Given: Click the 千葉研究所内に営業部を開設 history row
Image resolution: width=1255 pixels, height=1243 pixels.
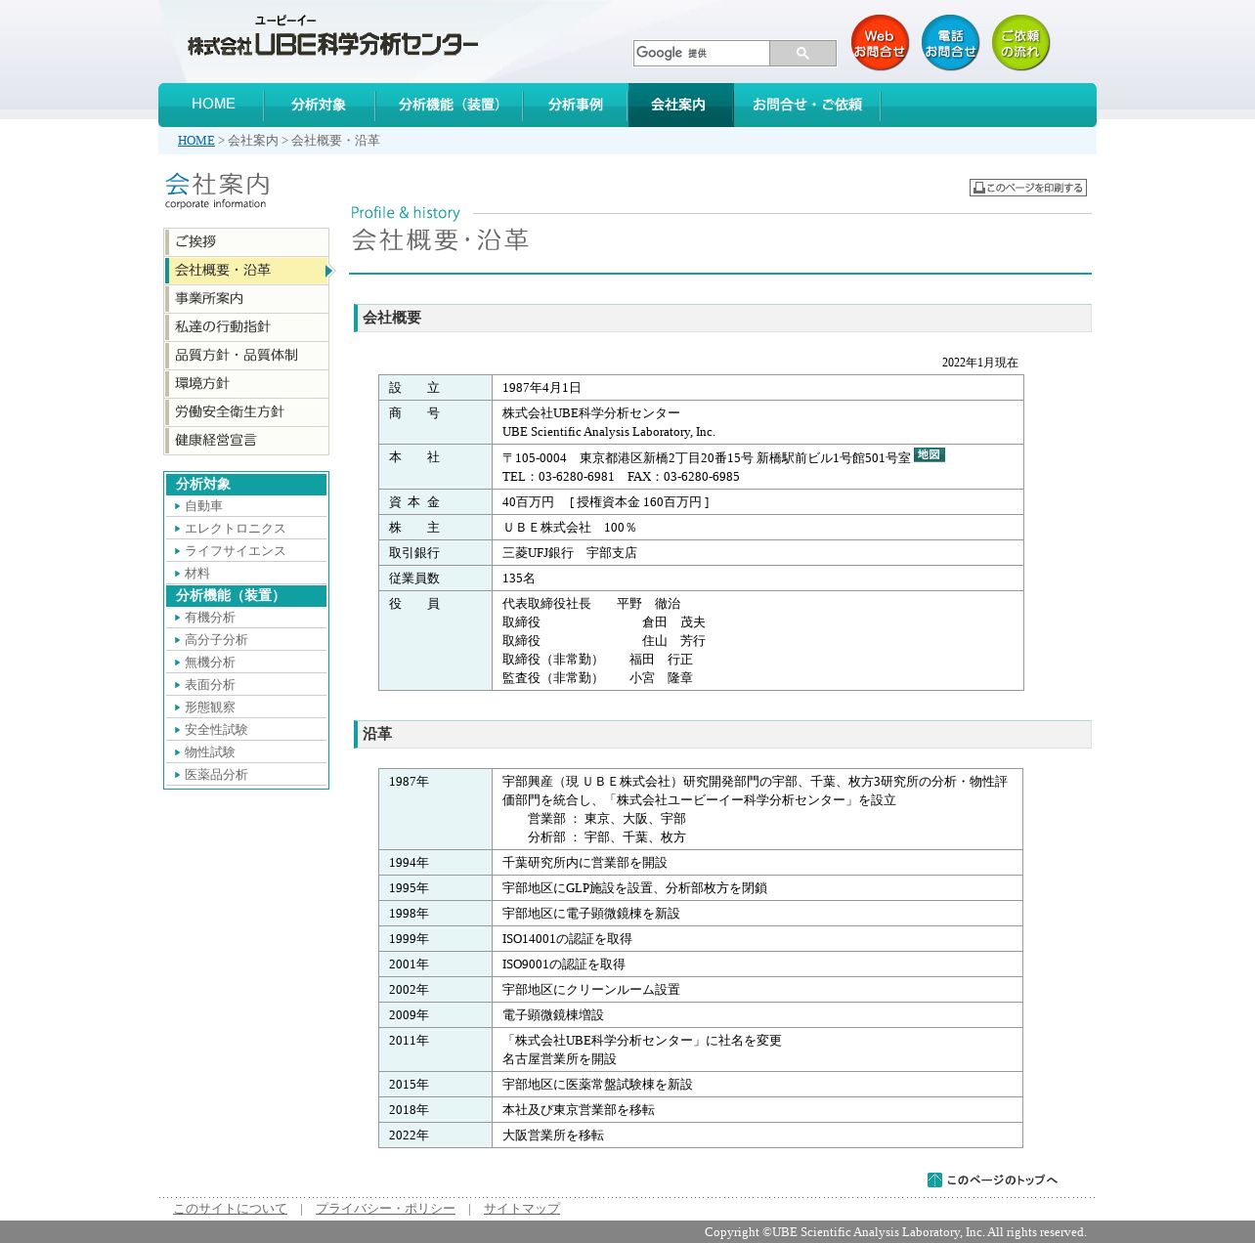Looking at the screenshot, I should (701, 863).
